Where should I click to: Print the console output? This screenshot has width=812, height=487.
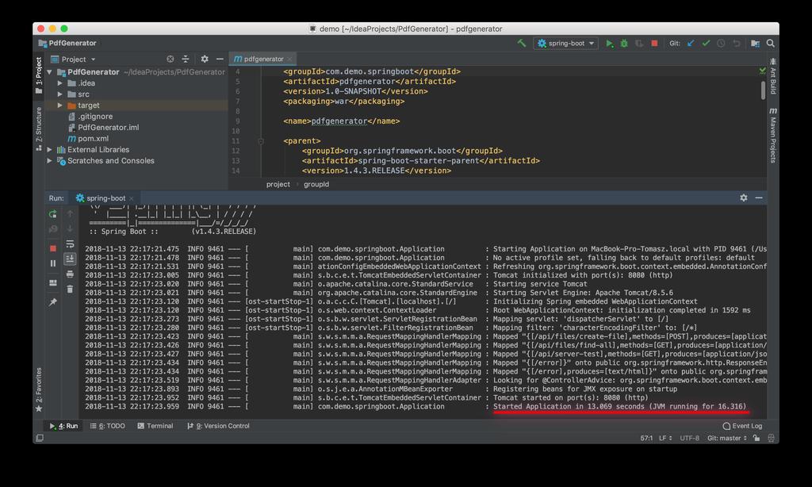point(70,274)
